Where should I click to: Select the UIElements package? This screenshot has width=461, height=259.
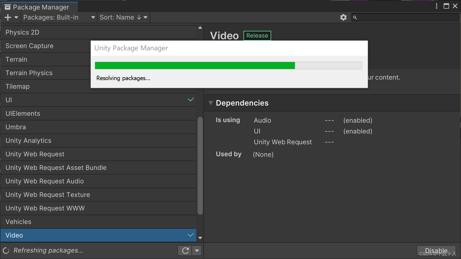click(x=99, y=113)
